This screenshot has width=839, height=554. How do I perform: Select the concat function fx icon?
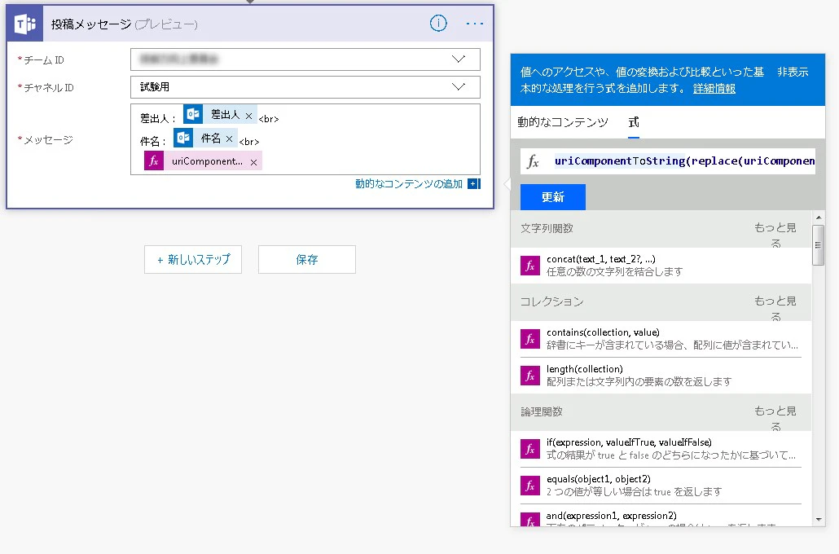[x=530, y=266]
